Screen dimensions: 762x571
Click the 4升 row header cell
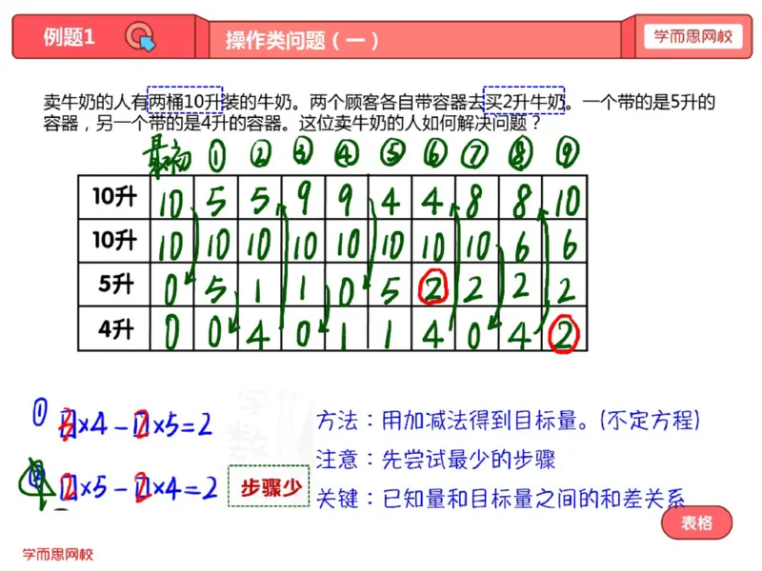[x=114, y=328]
